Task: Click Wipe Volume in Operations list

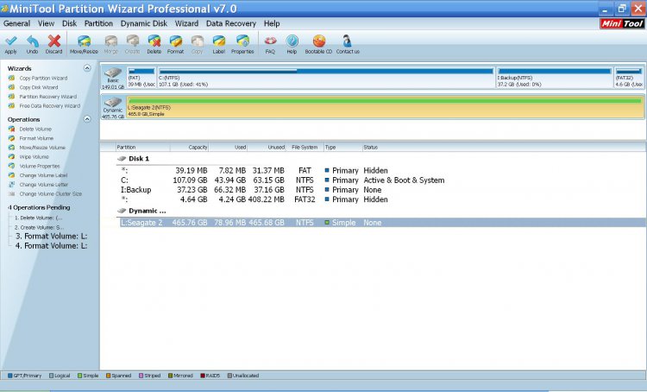Action: pos(35,156)
